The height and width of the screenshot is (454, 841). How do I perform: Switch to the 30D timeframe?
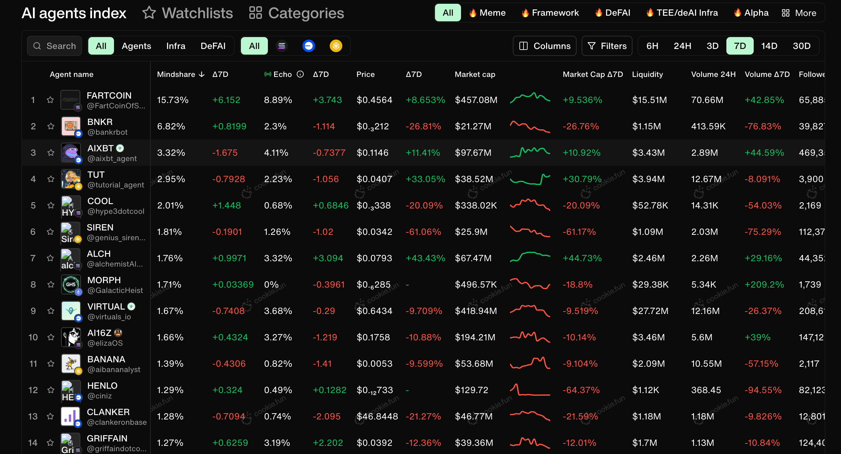(x=801, y=46)
